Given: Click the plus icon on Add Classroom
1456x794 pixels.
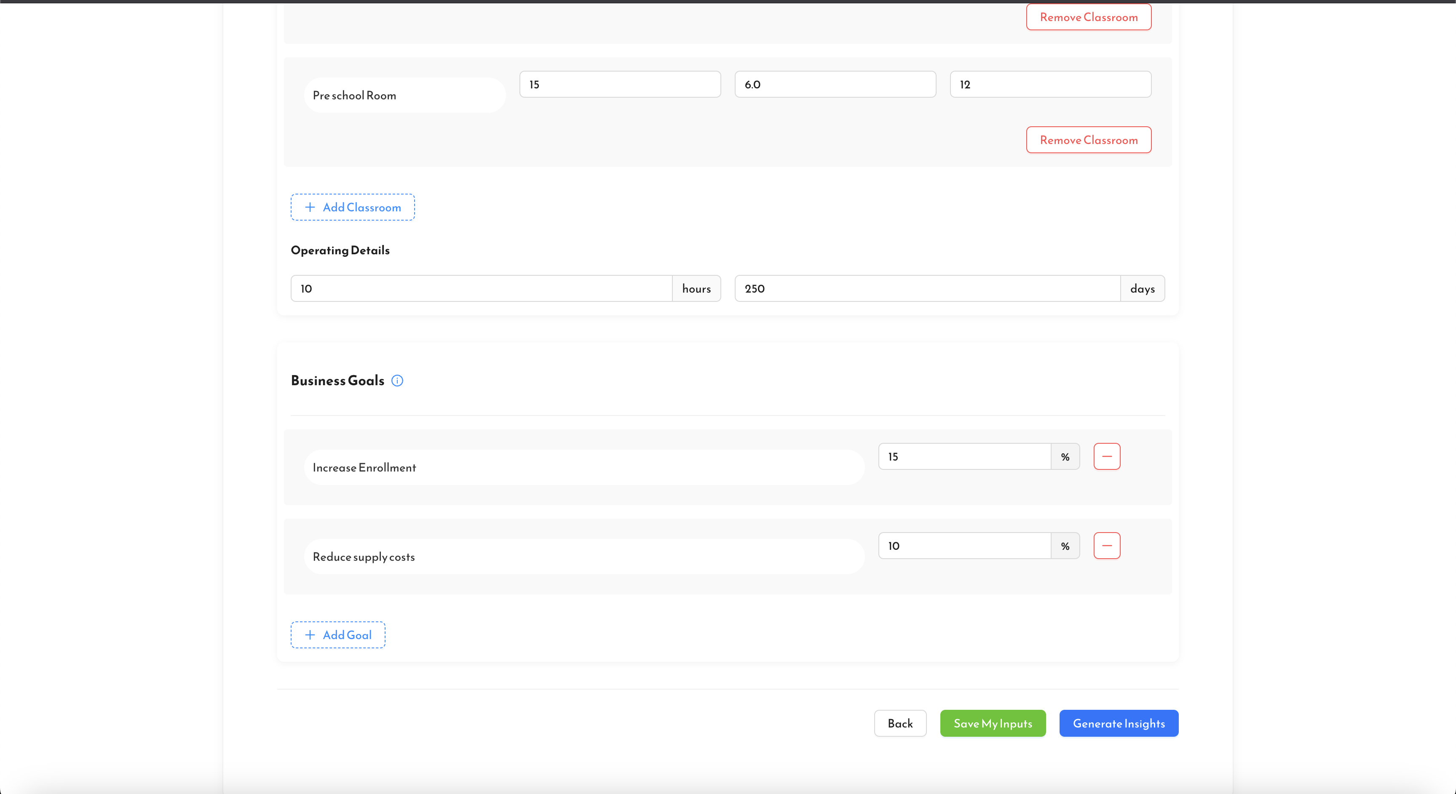Looking at the screenshot, I should click(310, 207).
